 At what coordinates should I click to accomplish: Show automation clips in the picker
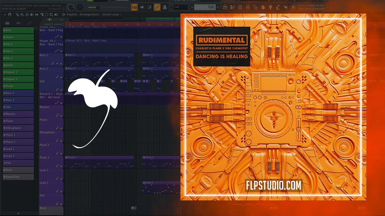tap(29, 23)
